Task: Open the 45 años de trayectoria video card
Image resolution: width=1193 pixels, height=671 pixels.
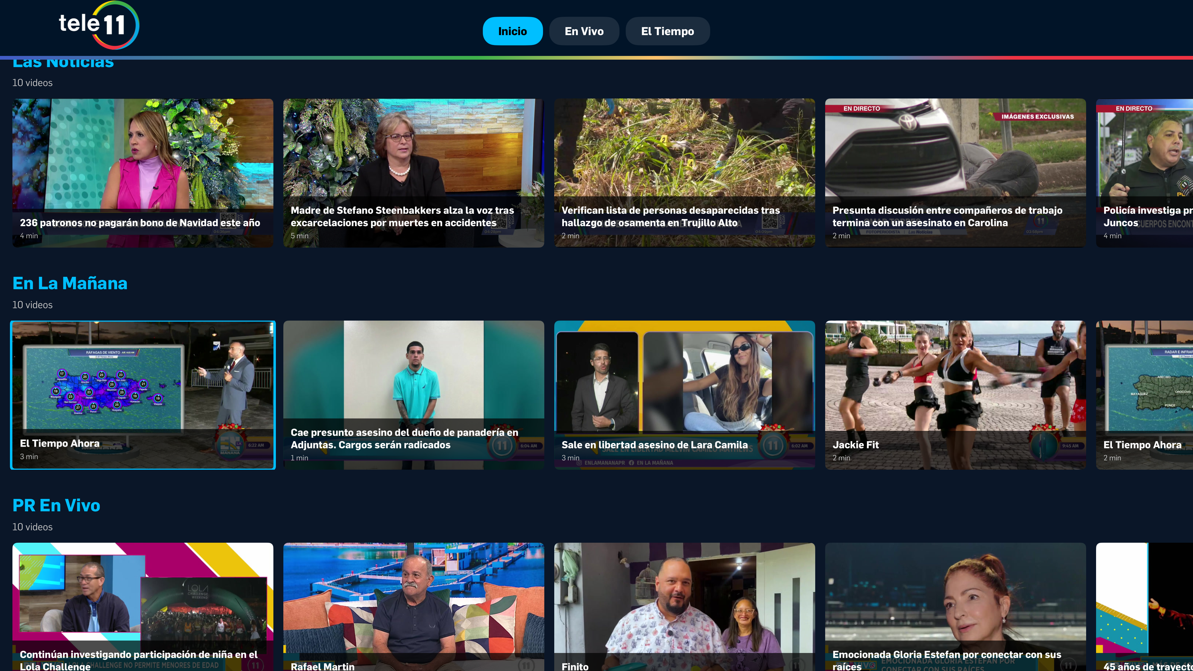Action: [x=1144, y=607]
